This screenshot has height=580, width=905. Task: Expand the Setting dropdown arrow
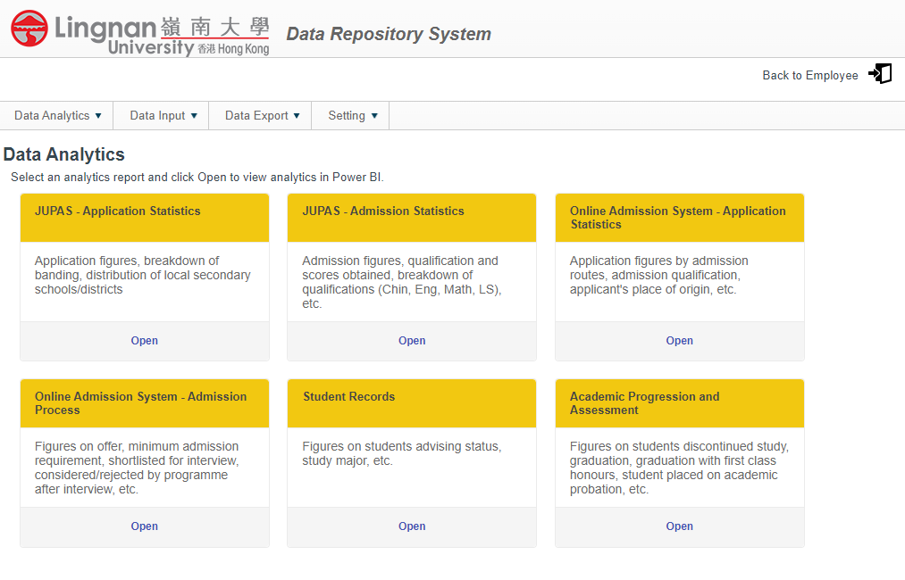tap(374, 116)
